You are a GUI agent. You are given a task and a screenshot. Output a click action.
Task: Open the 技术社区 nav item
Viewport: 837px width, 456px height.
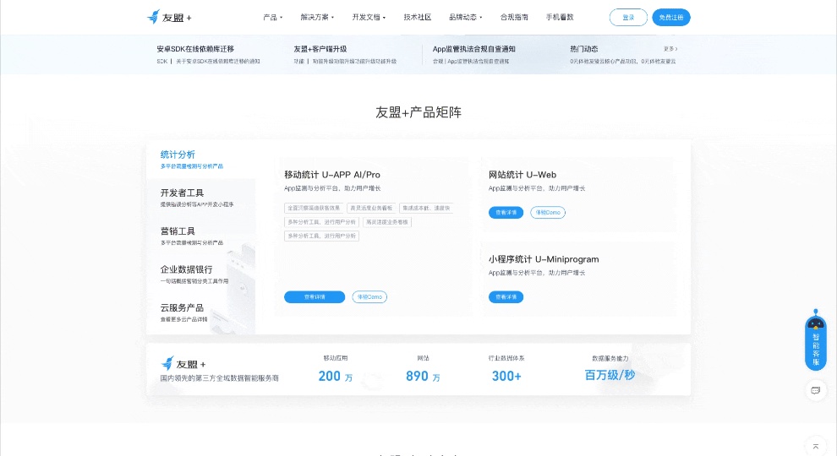point(418,17)
